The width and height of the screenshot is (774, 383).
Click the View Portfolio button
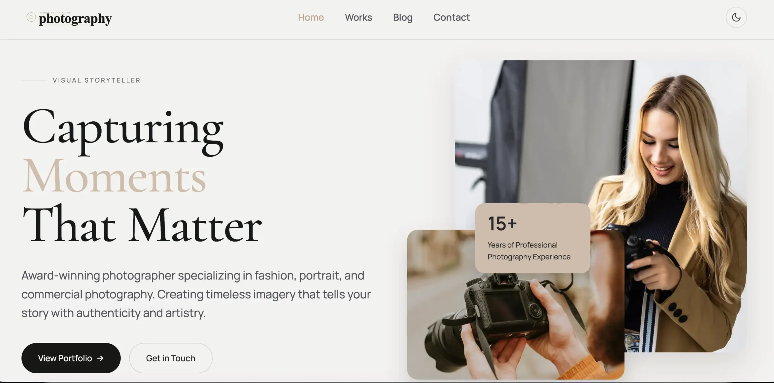(71, 358)
